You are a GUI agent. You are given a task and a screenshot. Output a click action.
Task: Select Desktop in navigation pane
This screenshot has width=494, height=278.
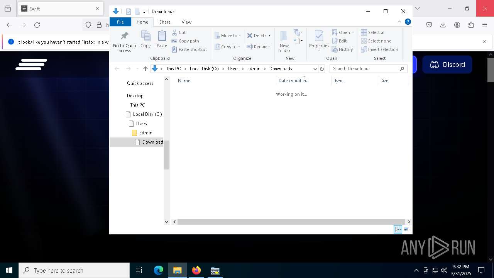coord(135,96)
